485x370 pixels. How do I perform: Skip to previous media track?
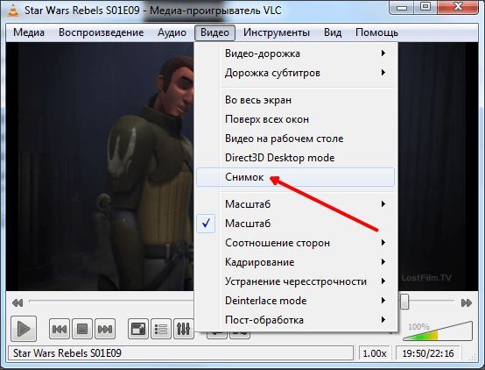(x=60, y=329)
